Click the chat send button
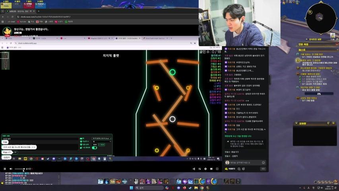Screen dimensions: 339x191 click(263, 169)
